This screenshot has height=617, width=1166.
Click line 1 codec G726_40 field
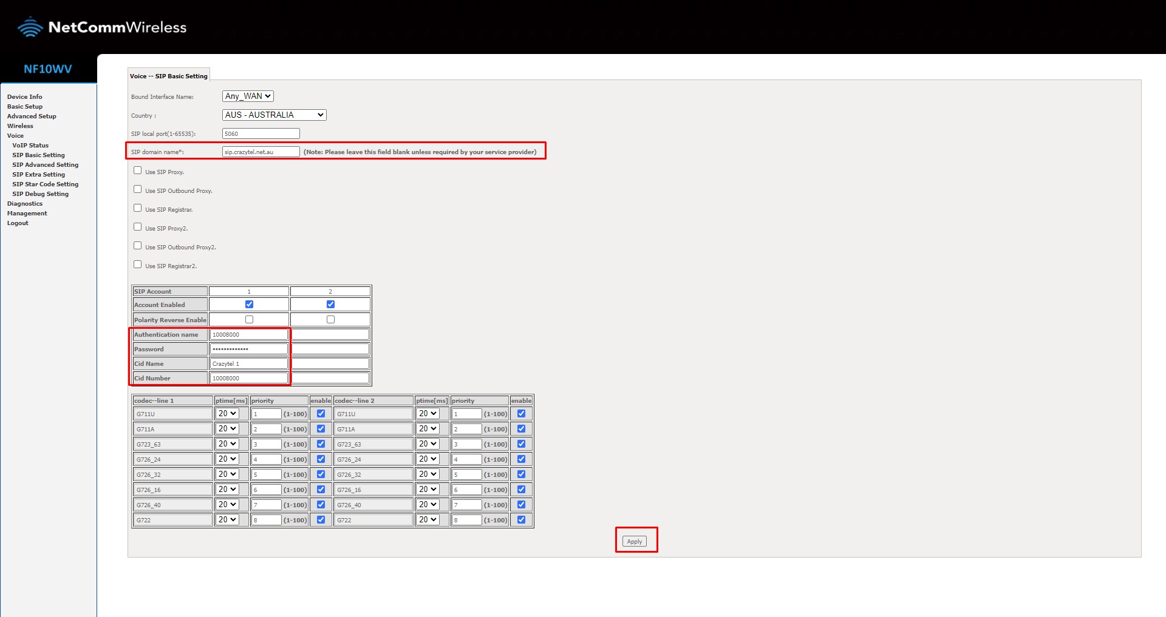click(173, 505)
